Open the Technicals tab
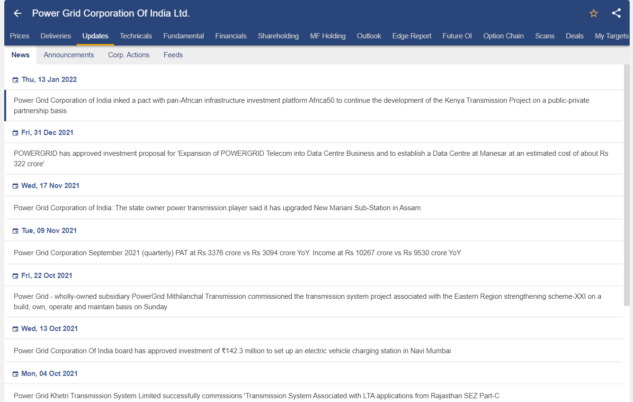Viewport: 633px width, 402px height. click(x=136, y=36)
